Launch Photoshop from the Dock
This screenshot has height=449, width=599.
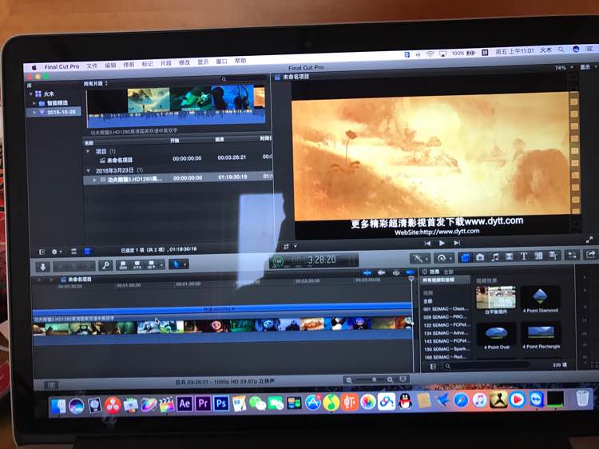pos(221,403)
